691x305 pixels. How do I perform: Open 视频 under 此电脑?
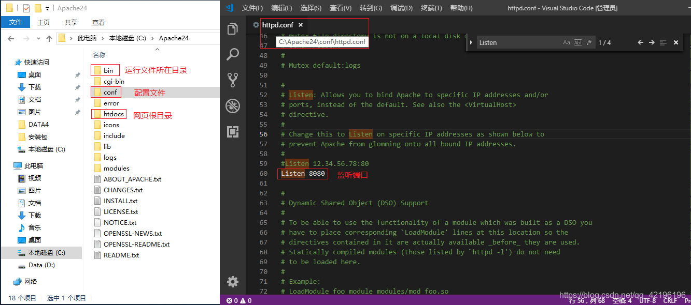(x=35, y=178)
